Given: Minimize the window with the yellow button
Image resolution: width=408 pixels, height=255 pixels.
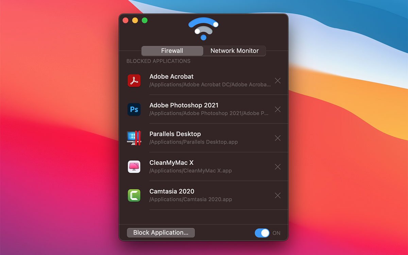Looking at the screenshot, I should coord(135,20).
